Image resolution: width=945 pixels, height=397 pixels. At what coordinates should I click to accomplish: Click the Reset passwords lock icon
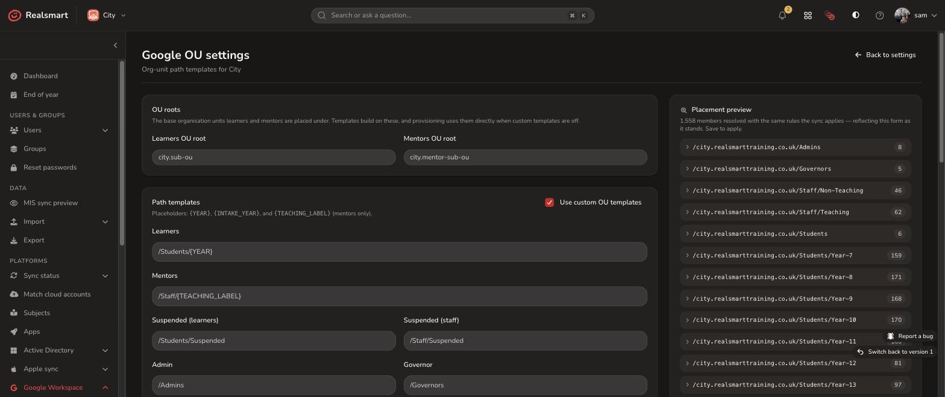click(x=14, y=167)
